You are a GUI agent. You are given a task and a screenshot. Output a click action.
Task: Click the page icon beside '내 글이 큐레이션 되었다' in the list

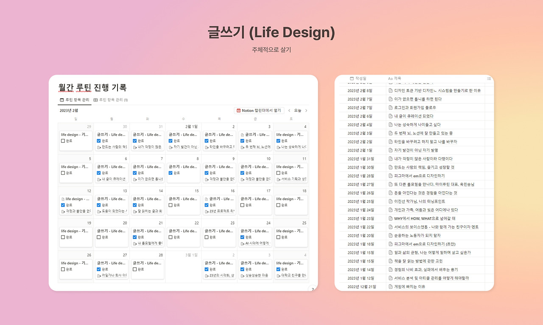pyautogui.click(x=391, y=116)
